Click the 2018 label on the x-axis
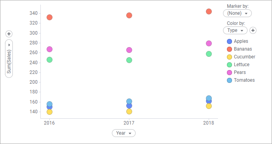 tap(209, 123)
